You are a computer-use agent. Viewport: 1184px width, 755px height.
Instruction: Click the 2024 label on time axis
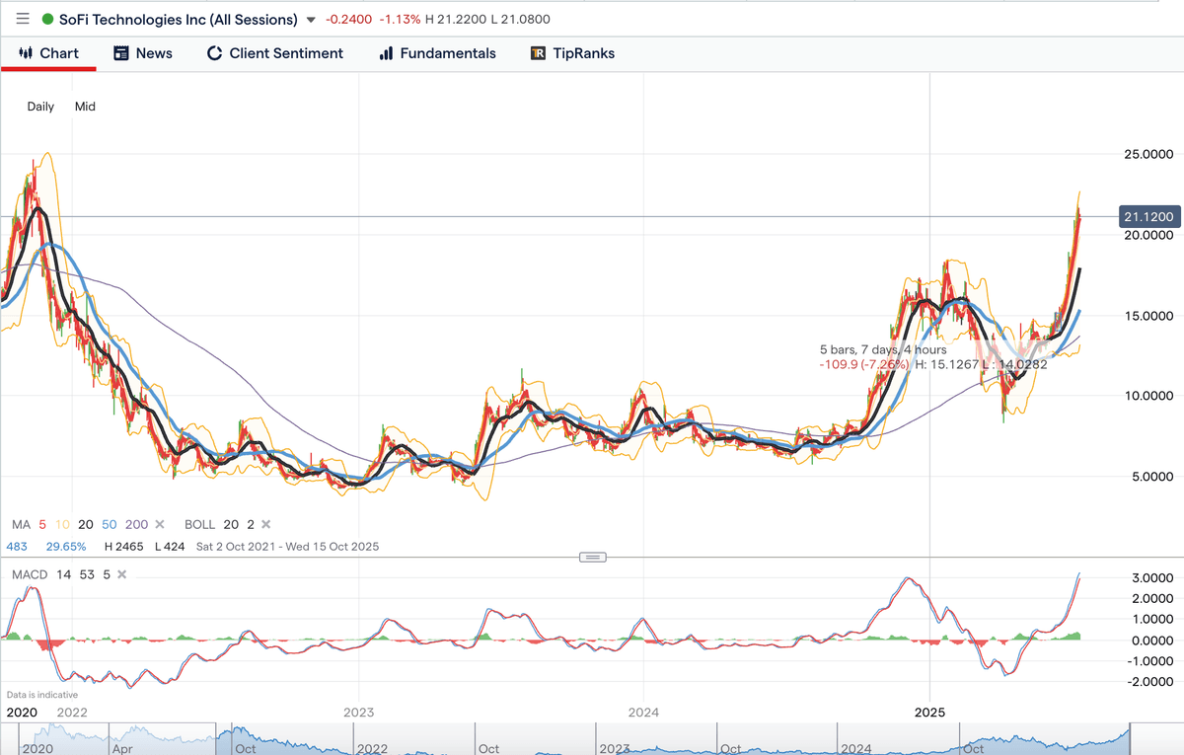[x=643, y=712]
